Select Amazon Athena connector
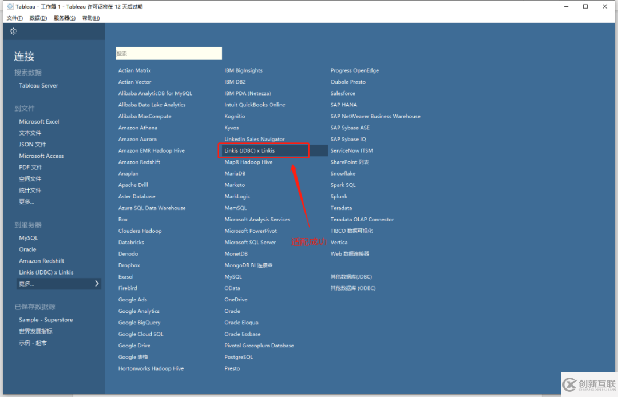This screenshot has height=397, width=618. point(137,128)
